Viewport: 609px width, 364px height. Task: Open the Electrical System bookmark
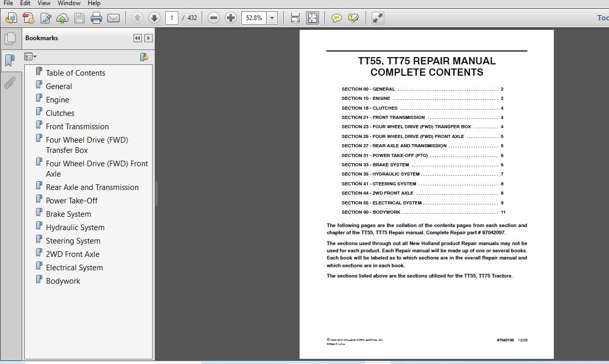tap(74, 268)
